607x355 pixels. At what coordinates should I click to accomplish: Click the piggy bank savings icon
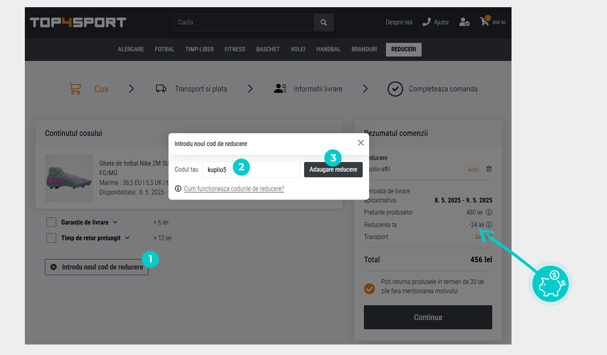click(550, 283)
